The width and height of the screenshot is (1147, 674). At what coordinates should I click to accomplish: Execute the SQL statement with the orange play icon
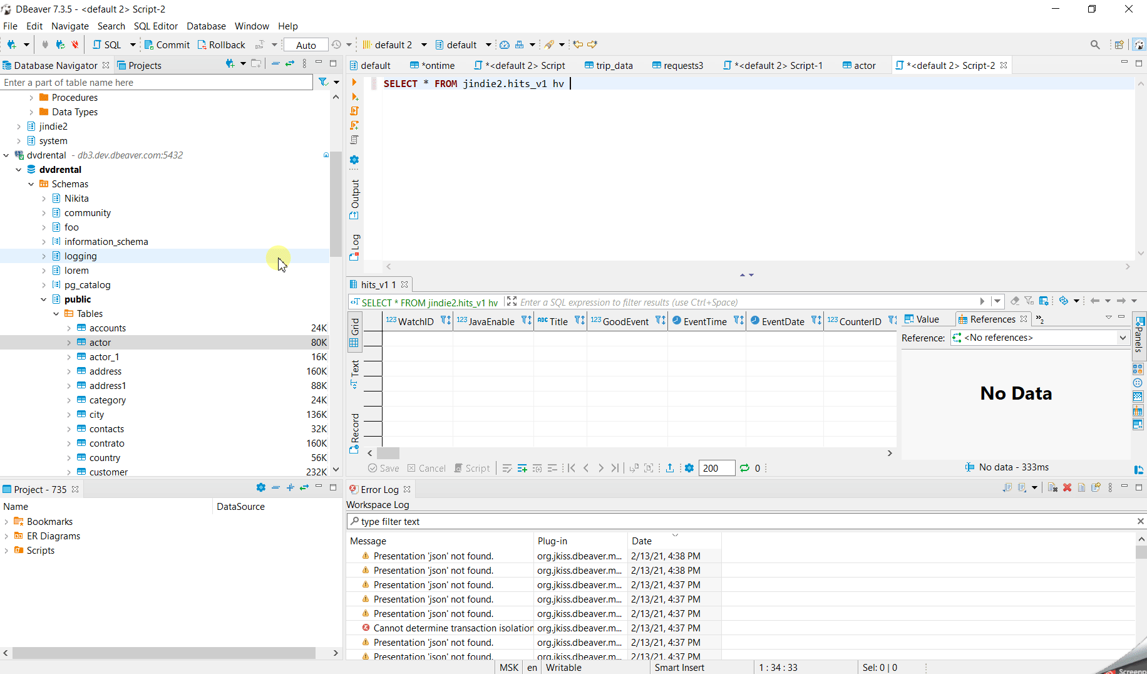(354, 82)
